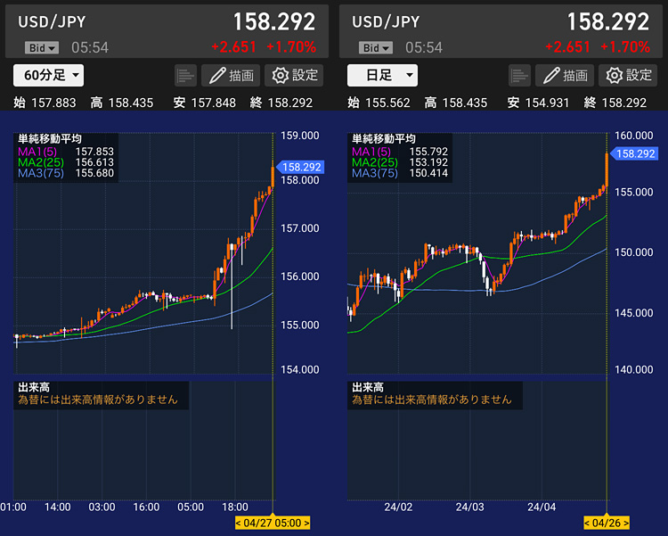This screenshot has width=668, height=536.
Task: Open 設定 settings in left chart
Action: coord(295,76)
